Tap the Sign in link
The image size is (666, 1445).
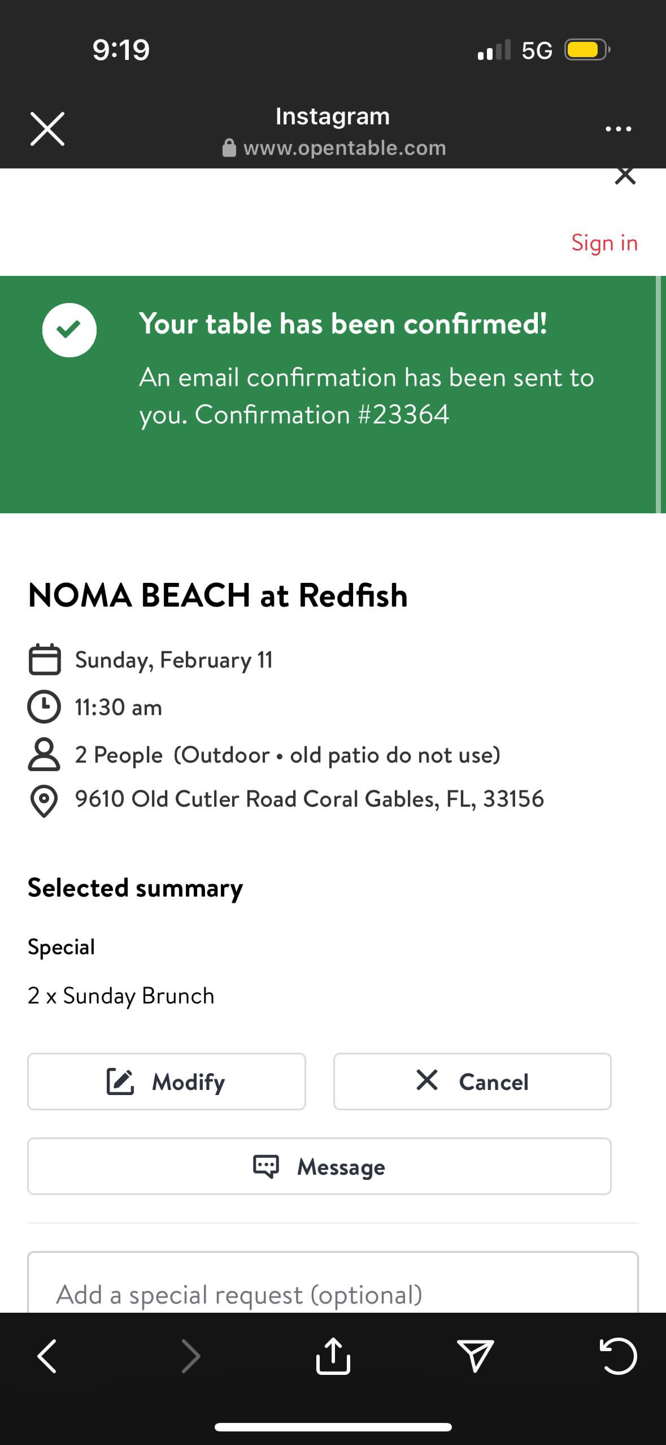point(604,243)
